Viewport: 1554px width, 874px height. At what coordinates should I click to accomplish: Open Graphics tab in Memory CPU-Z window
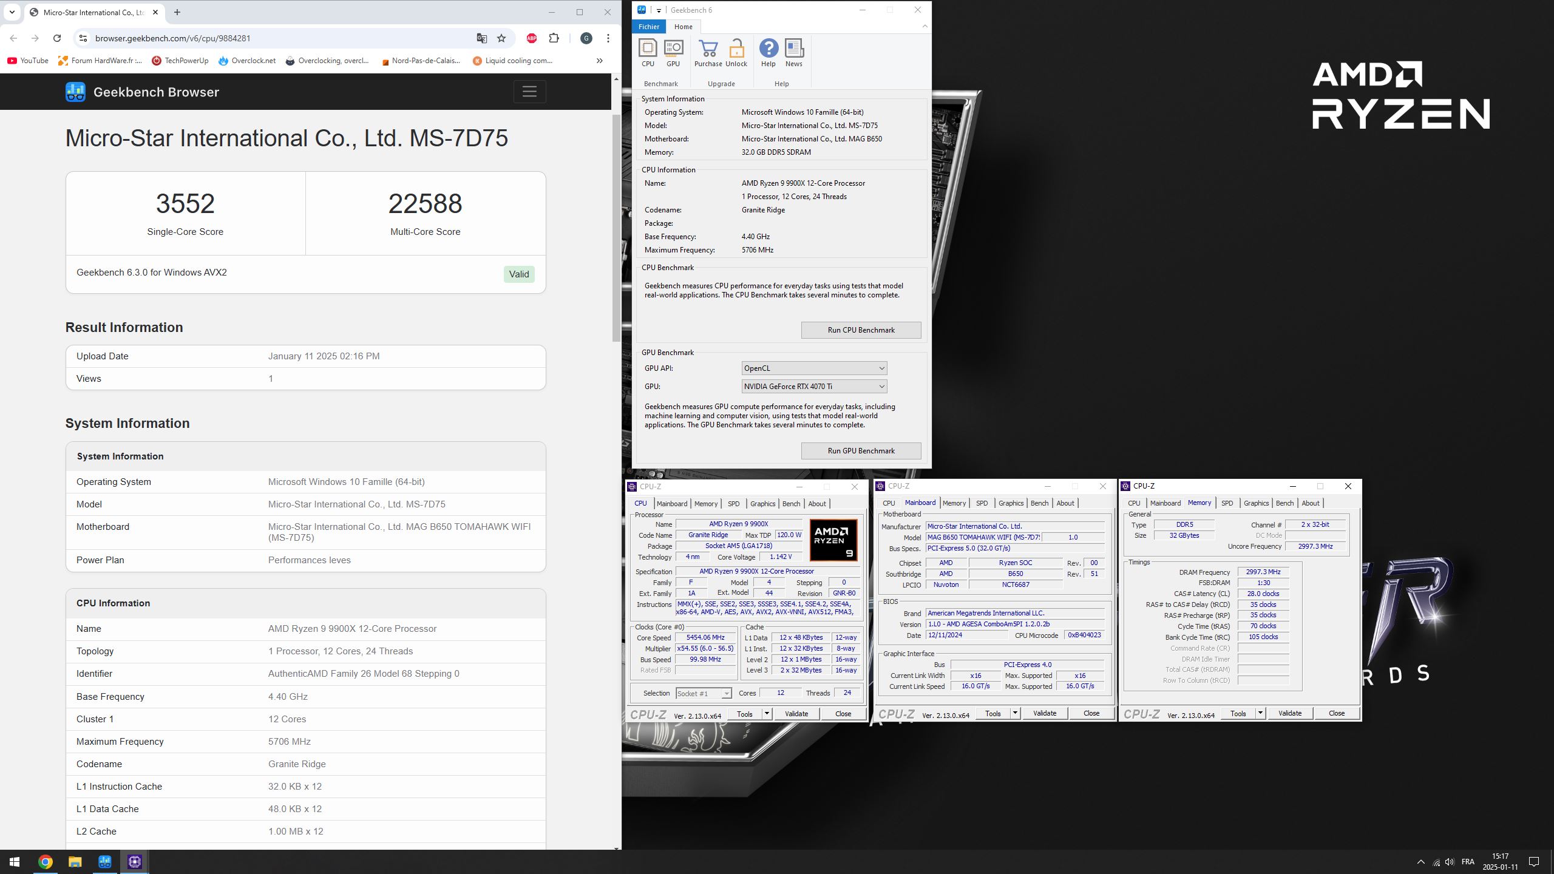click(1256, 503)
